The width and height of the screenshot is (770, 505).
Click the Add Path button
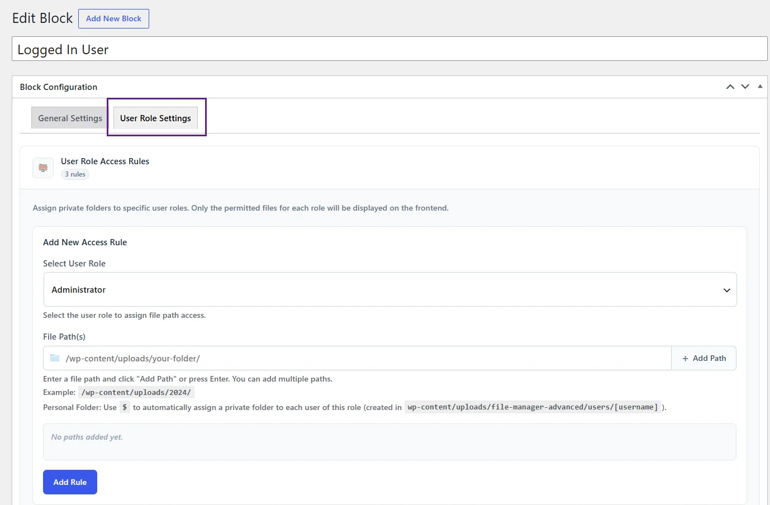pyautogui.click(x=704, y=358)
